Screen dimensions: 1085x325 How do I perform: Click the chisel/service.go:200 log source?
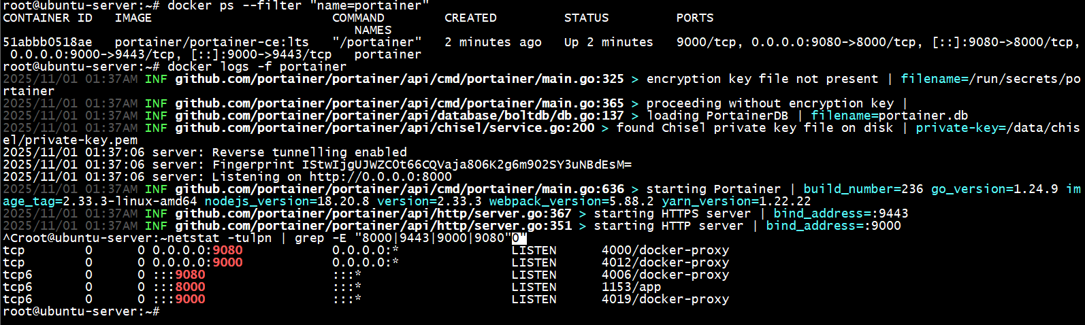tap(385, 128)
